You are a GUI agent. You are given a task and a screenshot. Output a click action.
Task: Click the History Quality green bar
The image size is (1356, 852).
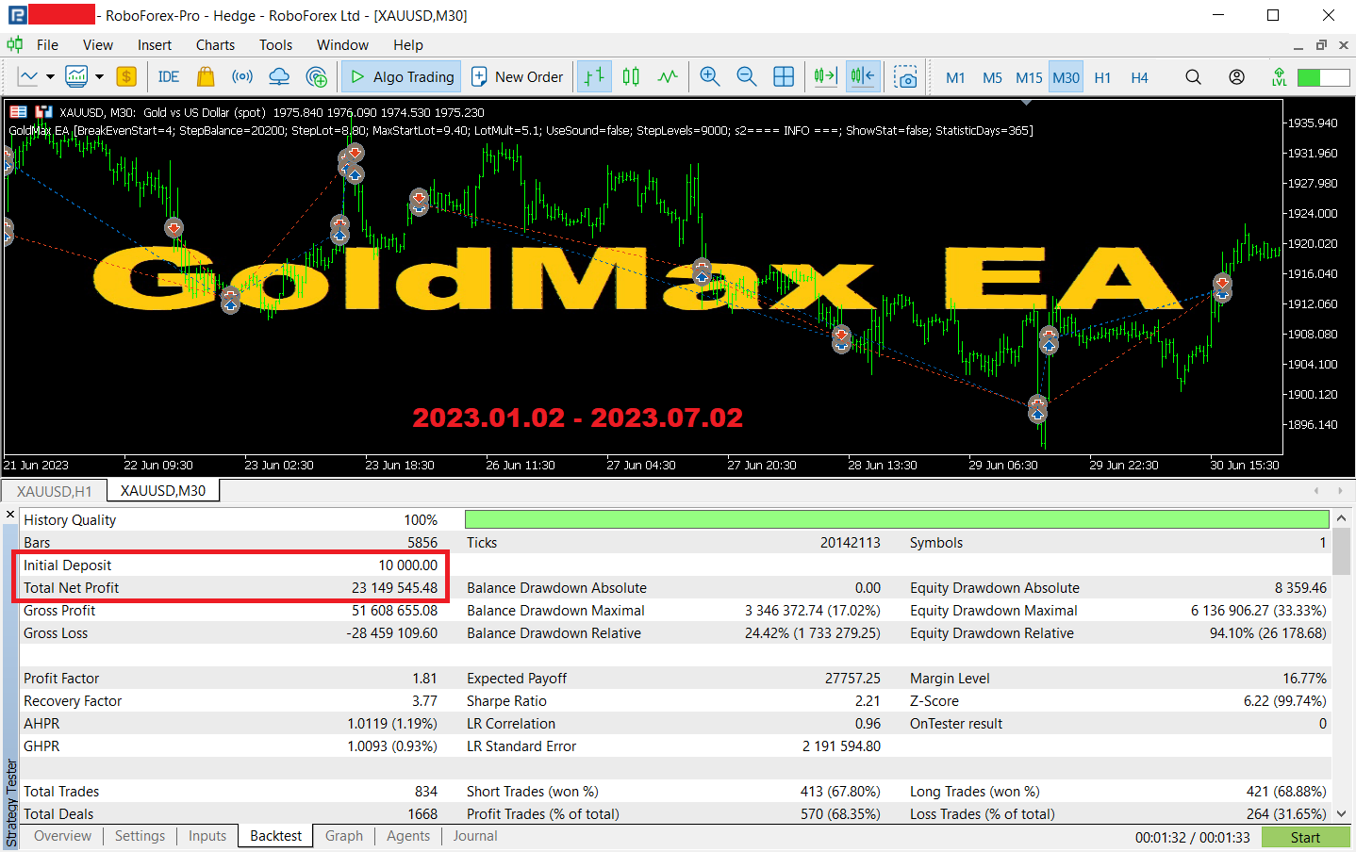tap(897, 519)
